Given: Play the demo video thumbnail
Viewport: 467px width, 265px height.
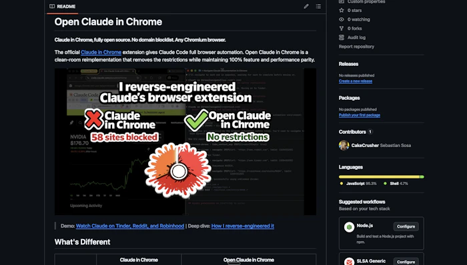Looking at the screenshot, I should coord(185,142).
